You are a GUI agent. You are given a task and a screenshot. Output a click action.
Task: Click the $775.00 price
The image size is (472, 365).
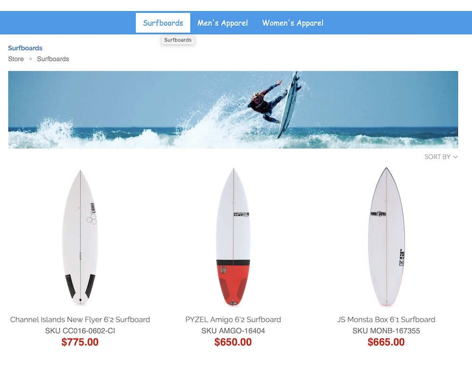(80, 342)
